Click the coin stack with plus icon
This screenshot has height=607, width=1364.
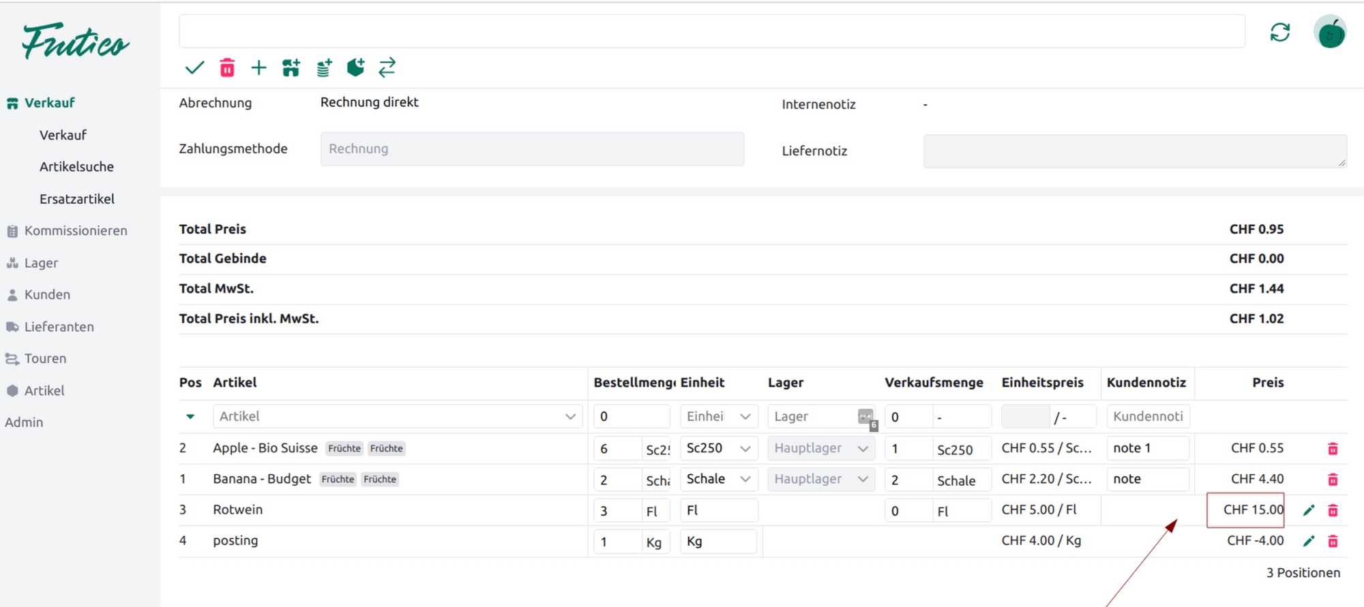coord(324,67)
